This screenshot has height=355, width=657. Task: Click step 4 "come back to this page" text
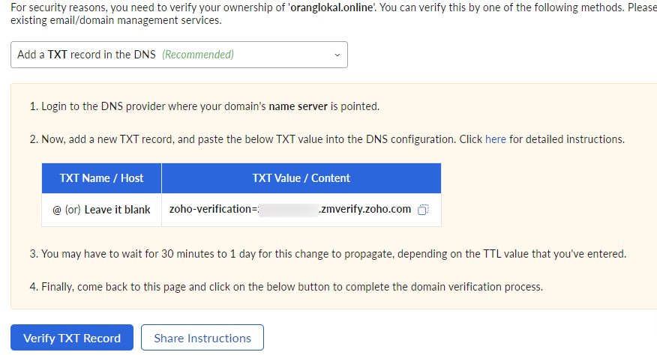[150, 286]
